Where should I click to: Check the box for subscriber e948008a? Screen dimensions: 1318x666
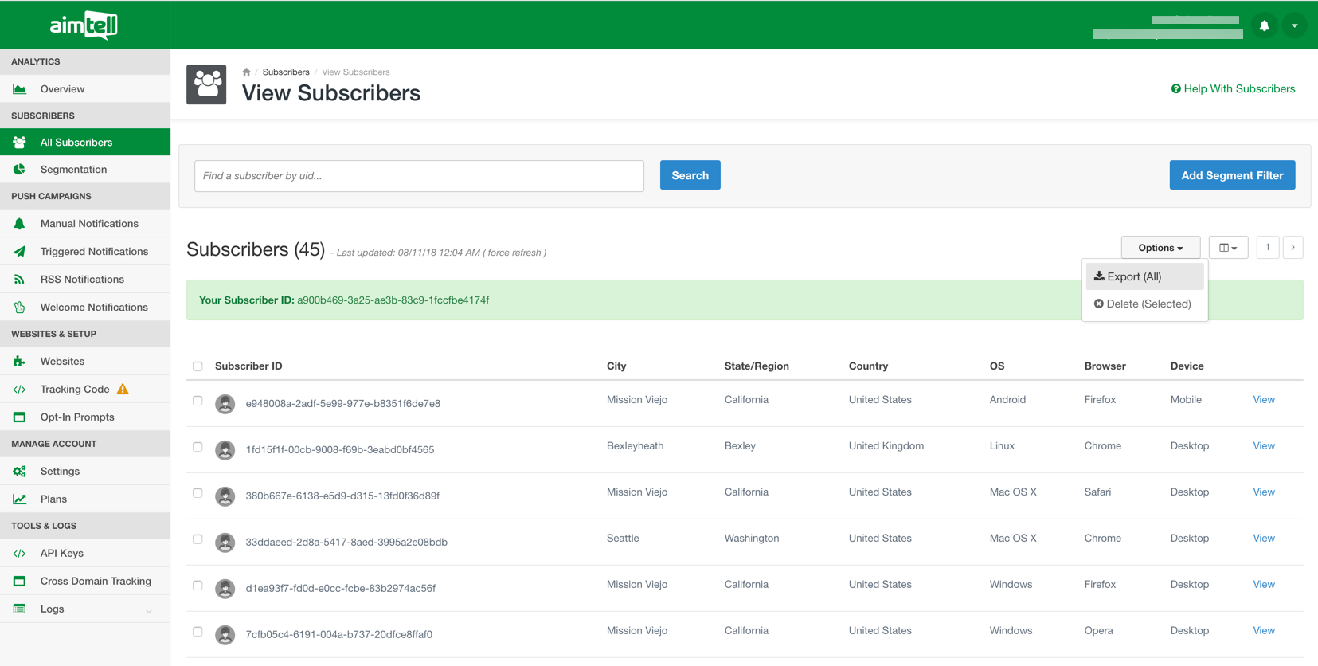[198, 401]
